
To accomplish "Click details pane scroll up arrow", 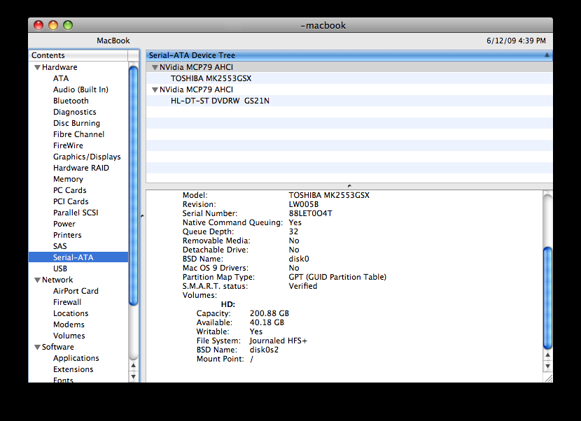I will tap(547, 355).
